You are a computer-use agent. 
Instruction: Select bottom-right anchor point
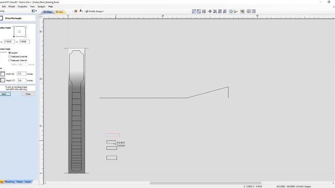(x=26, y=37)
